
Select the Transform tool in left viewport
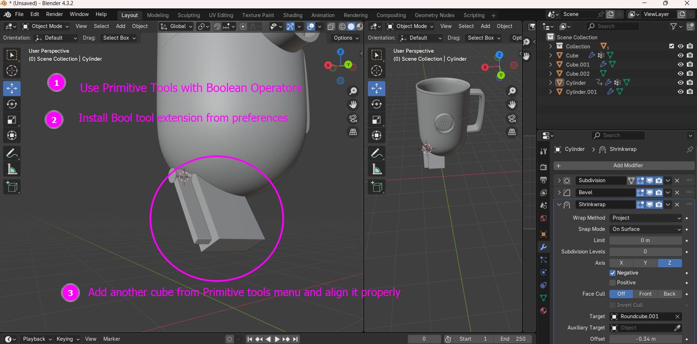coord(12,136)
